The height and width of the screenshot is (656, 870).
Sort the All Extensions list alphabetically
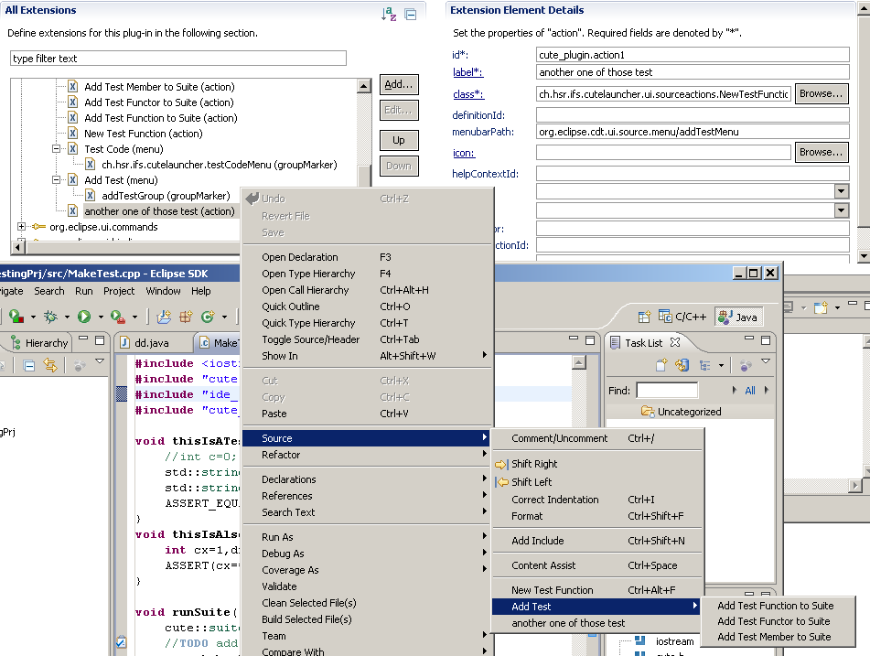click(389, 14)
